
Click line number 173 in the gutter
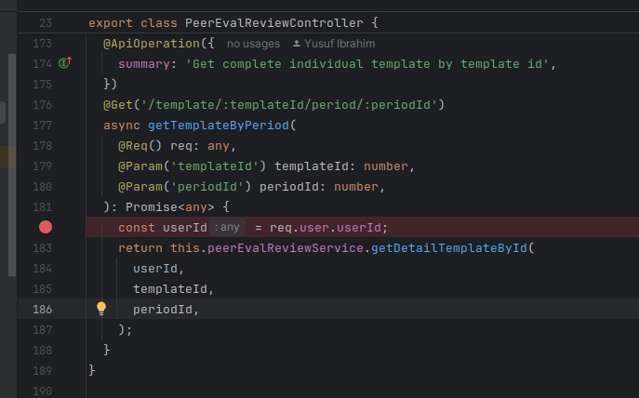coord(43,44)
